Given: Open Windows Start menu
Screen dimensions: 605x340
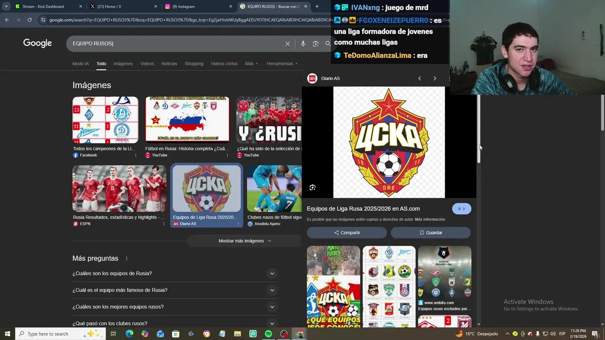Looking at the screenshot, I should (7, 334).
